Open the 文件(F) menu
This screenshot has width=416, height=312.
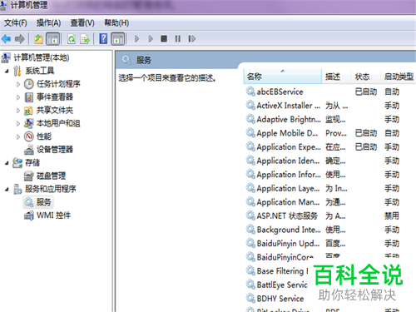point(15,23)
